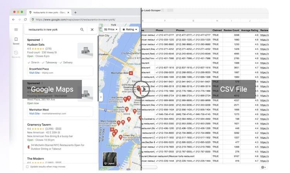Open the Recents sidebar item

click(16, 54)
